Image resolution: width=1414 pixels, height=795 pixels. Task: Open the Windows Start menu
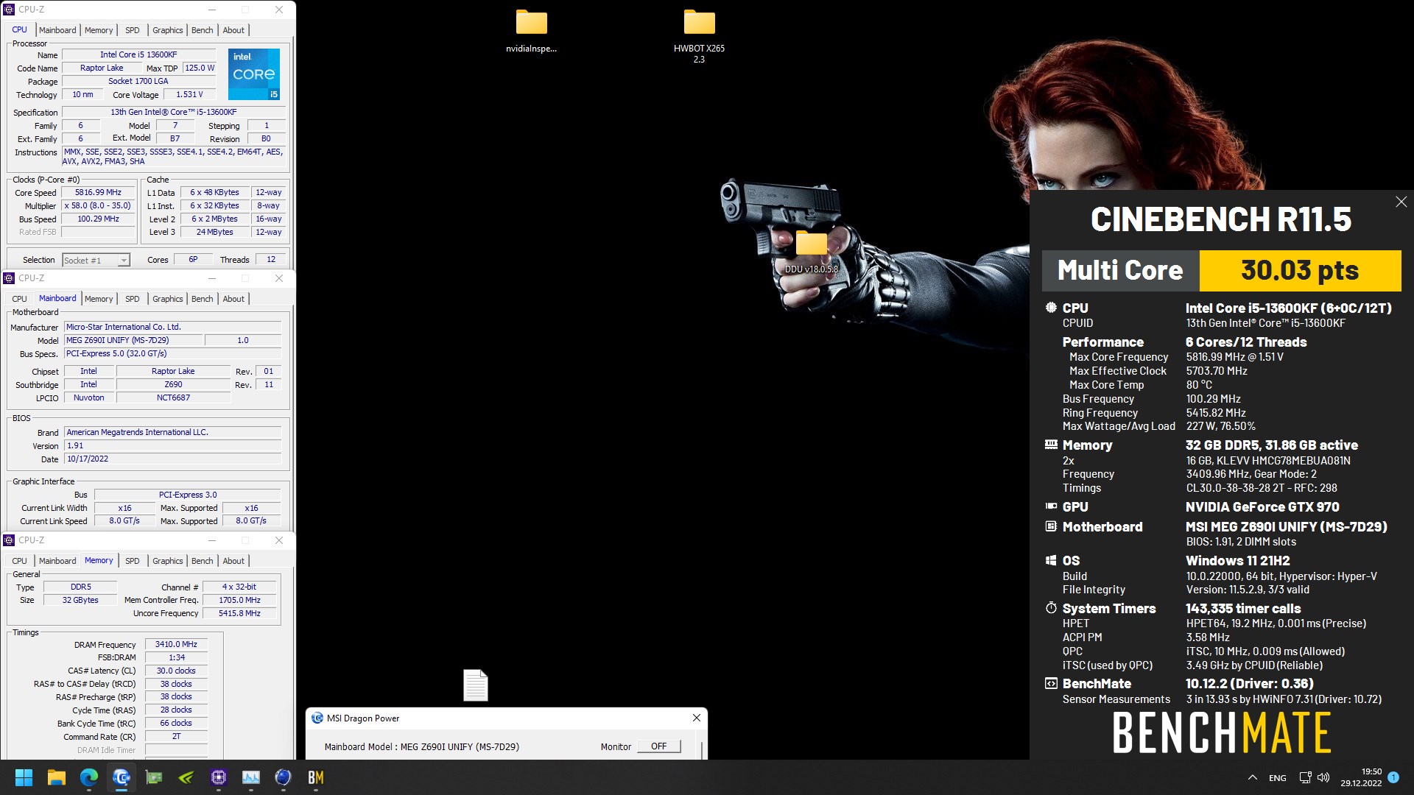[24, 777]
